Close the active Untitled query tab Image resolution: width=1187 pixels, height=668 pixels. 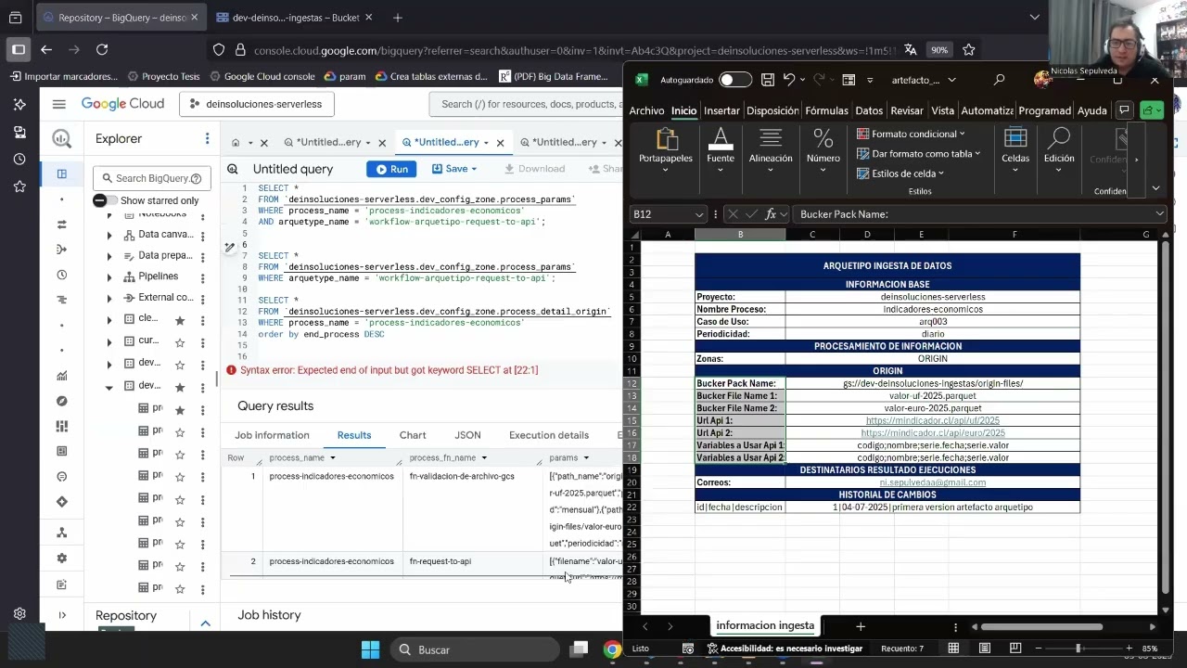[500, 143]
